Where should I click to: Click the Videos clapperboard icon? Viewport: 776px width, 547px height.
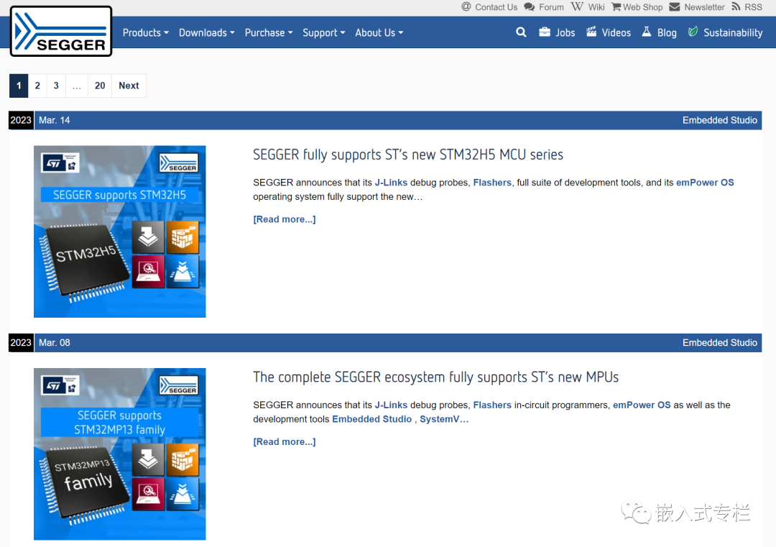591,32
